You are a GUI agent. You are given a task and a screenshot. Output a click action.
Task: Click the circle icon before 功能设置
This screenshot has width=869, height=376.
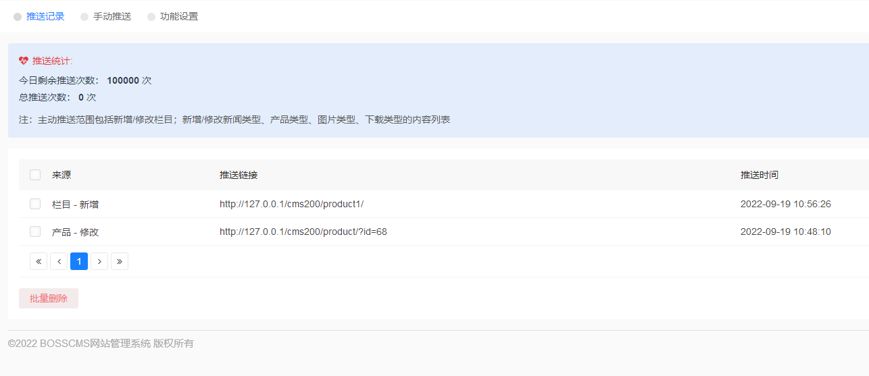click(x=151, y=17)
